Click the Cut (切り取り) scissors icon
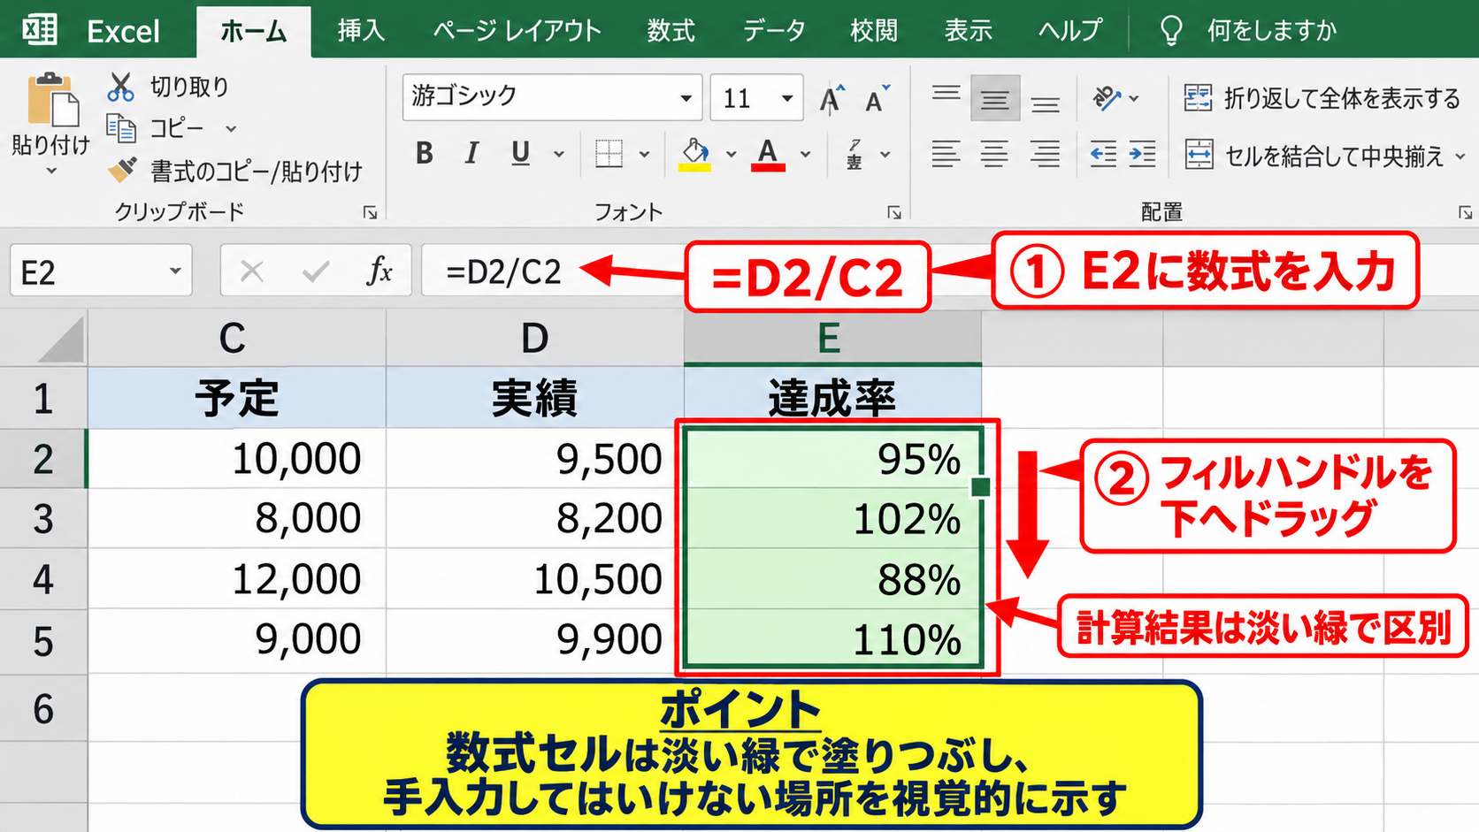The image size is (1479, 832). click(x=120, y=87)
